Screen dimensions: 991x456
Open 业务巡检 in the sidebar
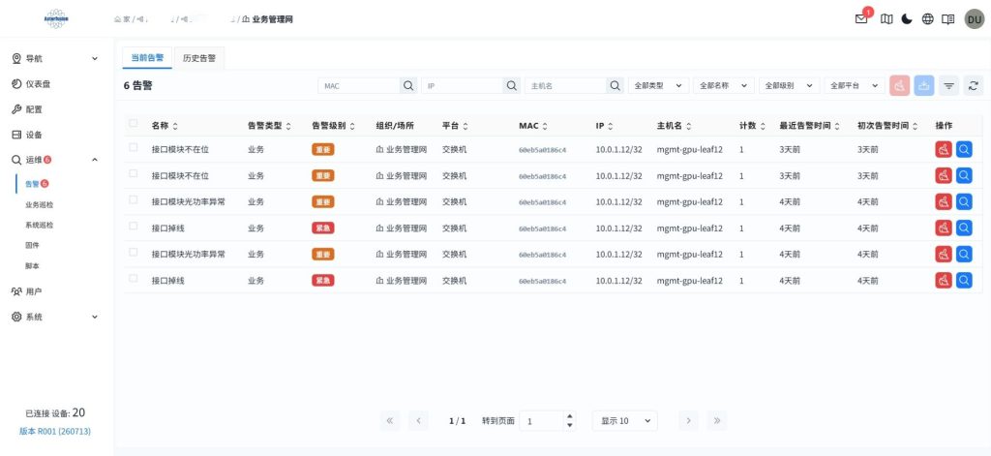pyautogui.click(x=39, y=205)
